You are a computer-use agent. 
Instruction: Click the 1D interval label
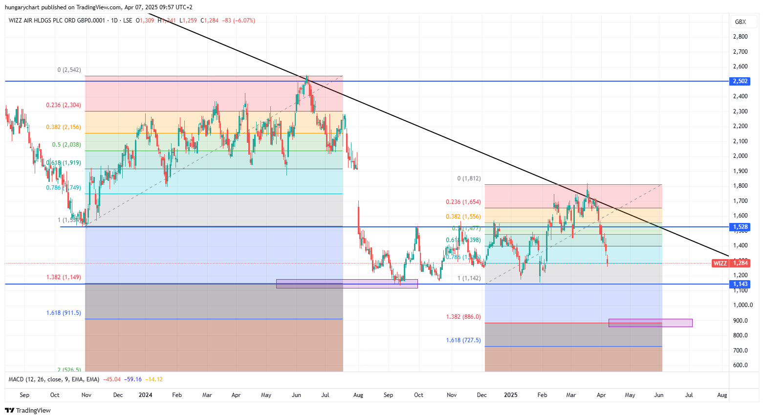(x=114, y=21)
